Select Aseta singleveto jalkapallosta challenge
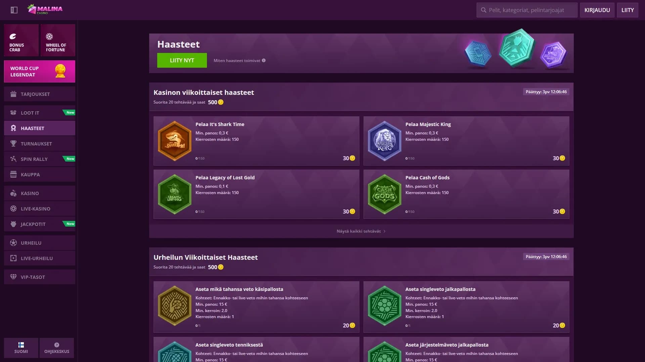Screen dimensions: 645x362 pyautogui.click(x=440, y=289)
